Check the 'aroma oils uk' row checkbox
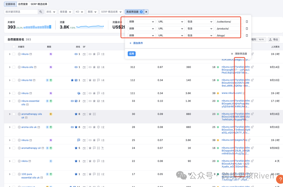This screenshot has height=187, width=283. coord(14,127)
